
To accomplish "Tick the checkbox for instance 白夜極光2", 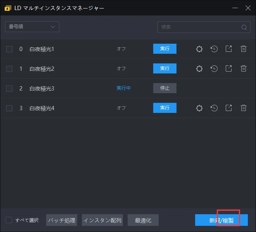I will point(9,69).
